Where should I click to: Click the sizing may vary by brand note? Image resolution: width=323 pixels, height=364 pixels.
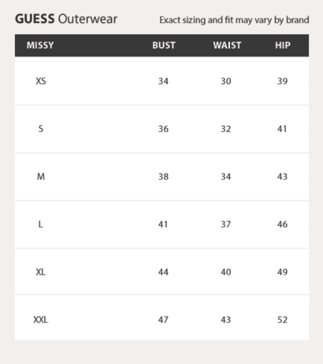pos(234,20)
